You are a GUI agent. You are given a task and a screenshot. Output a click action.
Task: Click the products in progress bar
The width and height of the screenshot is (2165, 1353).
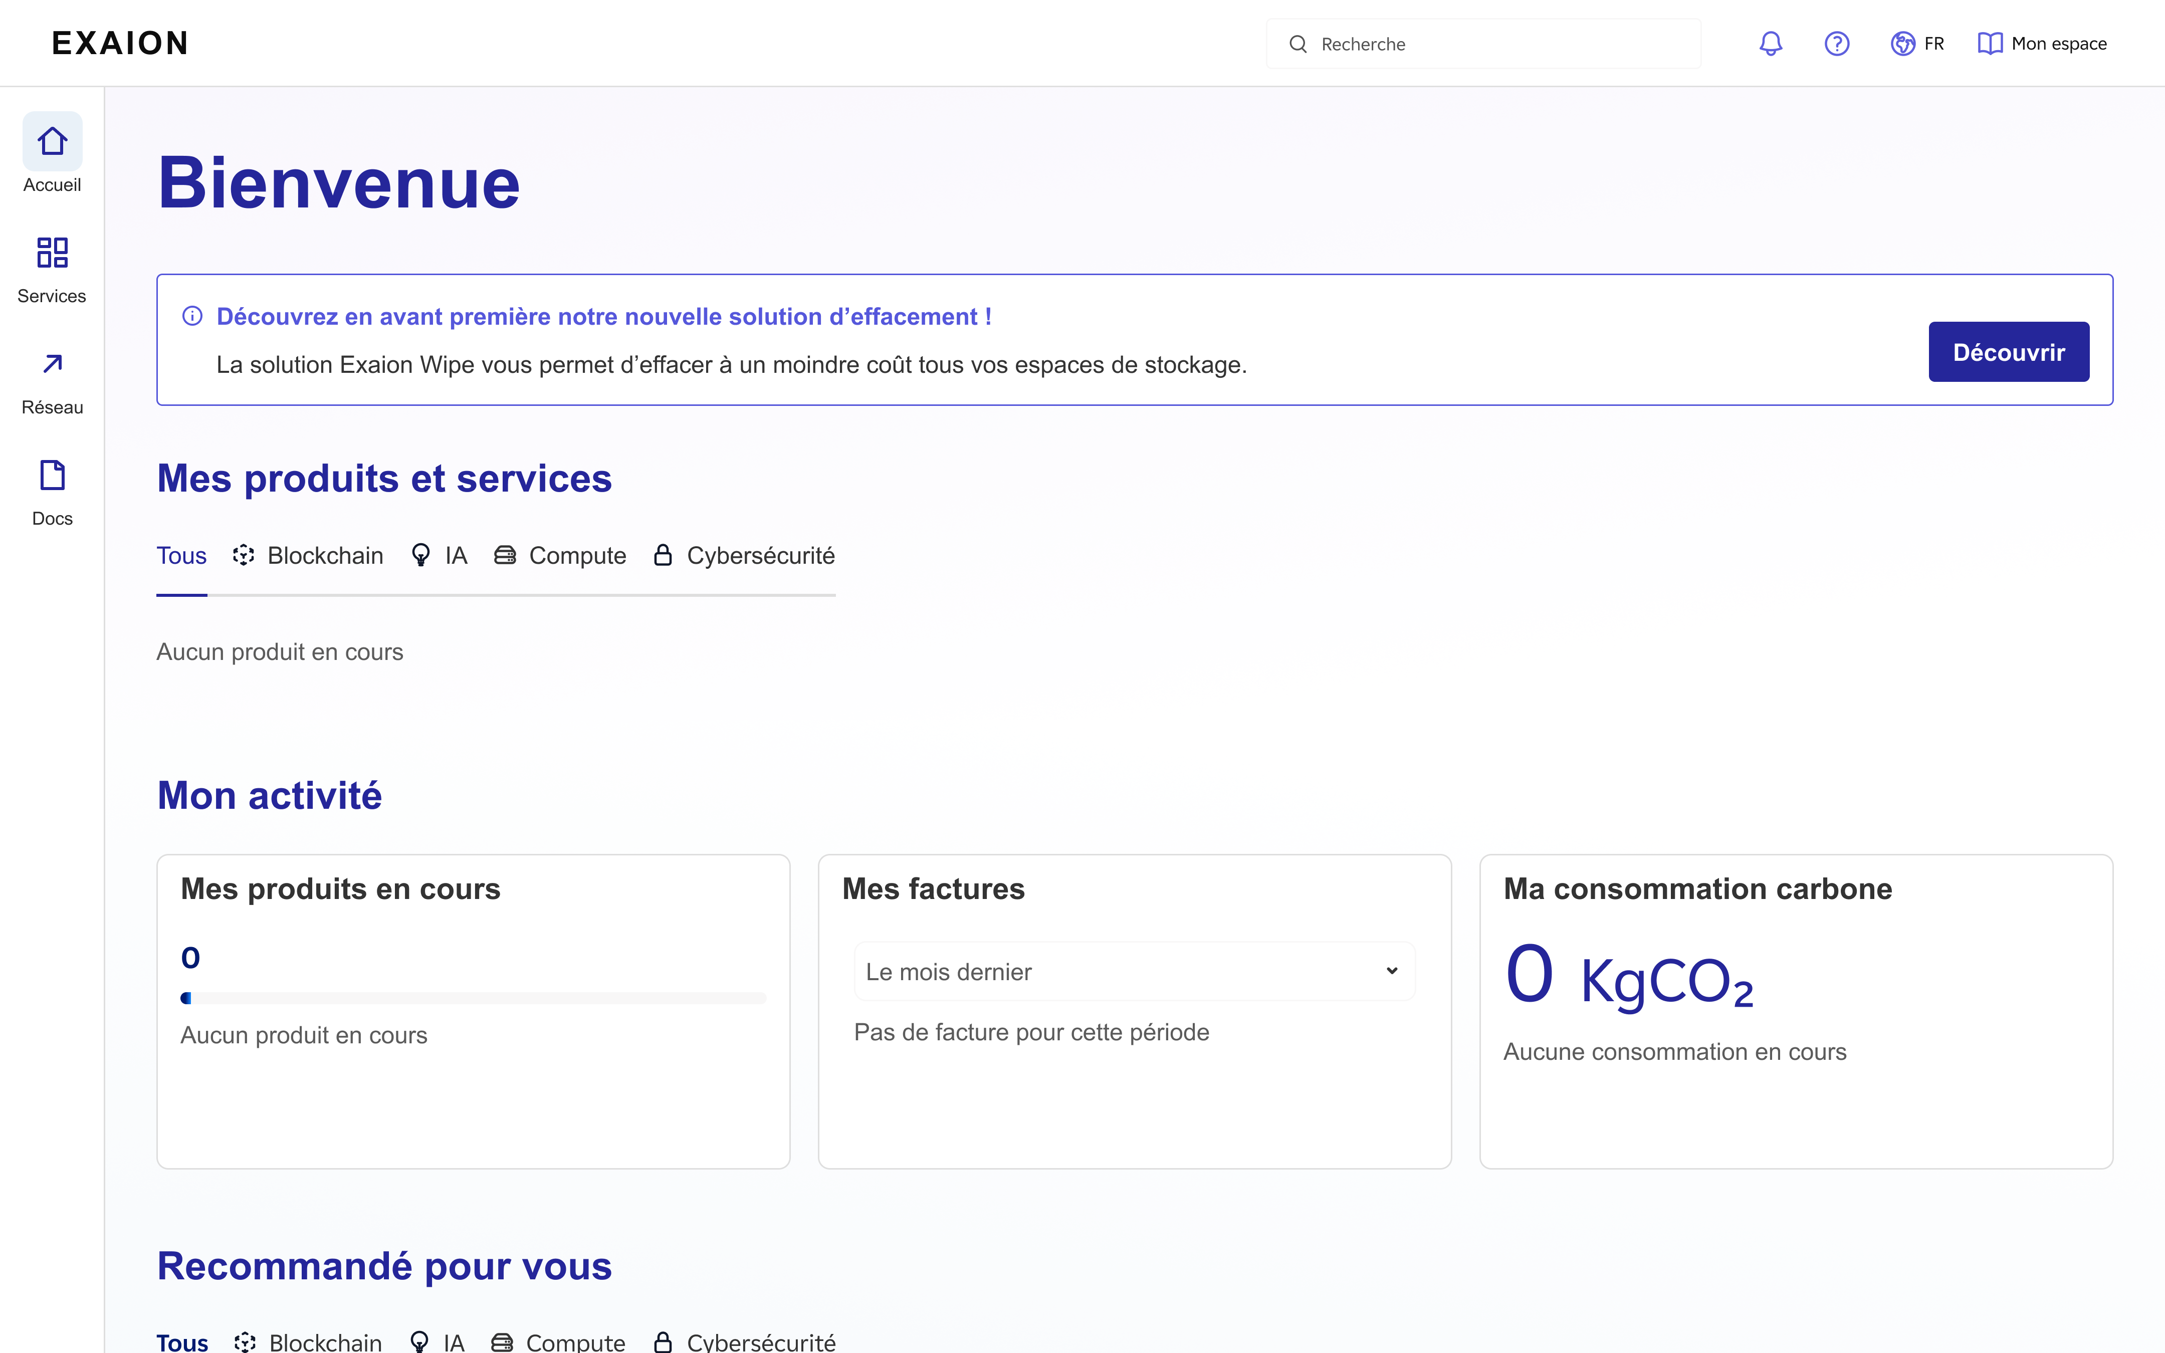pos(473,998)
